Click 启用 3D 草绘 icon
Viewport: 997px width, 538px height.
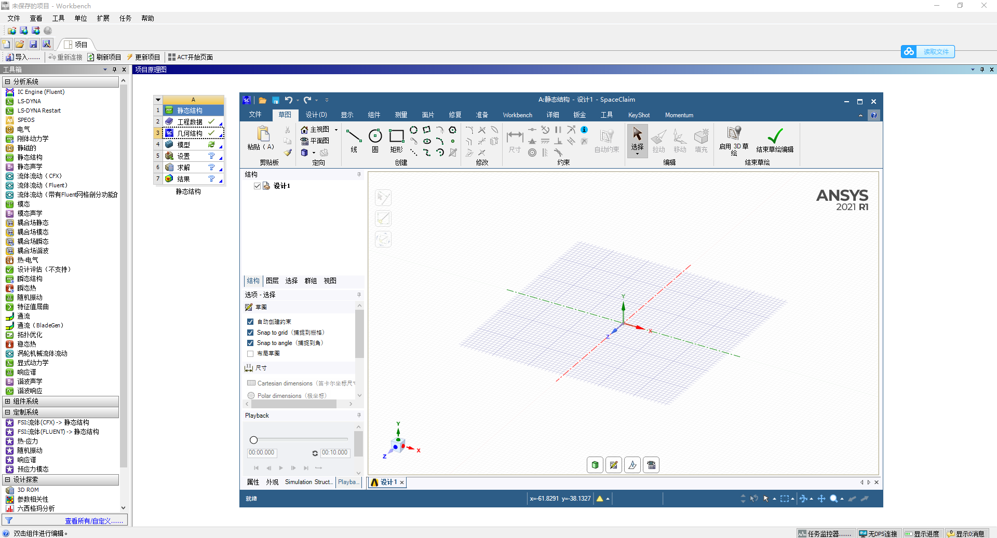(734, 133)
